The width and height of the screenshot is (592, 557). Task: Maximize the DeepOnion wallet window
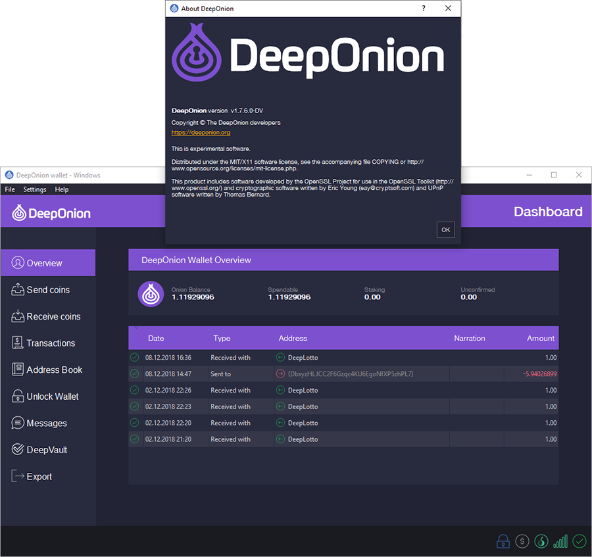[x=554, y=175]
